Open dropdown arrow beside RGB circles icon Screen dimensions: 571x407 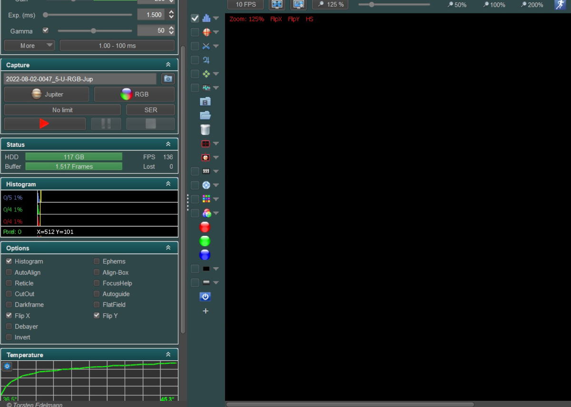coord(216,213)
